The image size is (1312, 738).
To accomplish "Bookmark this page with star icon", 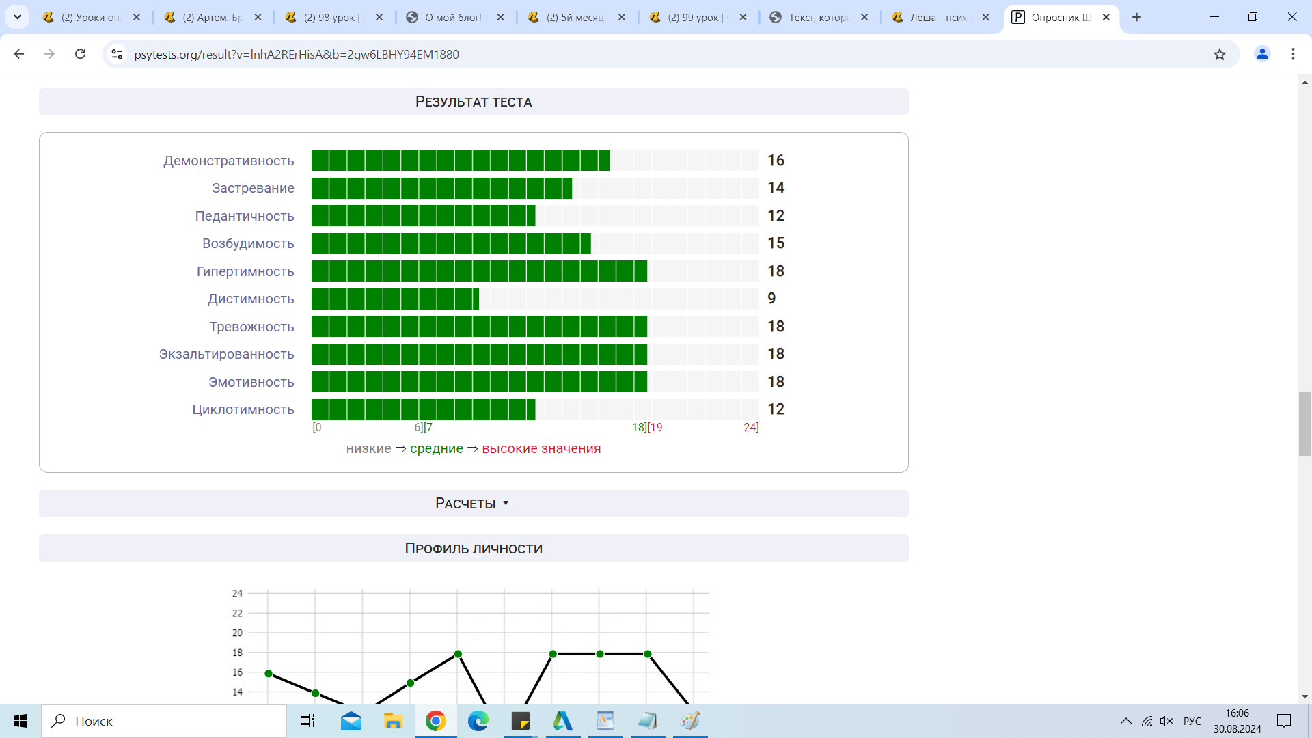I will pos(1219,54).
